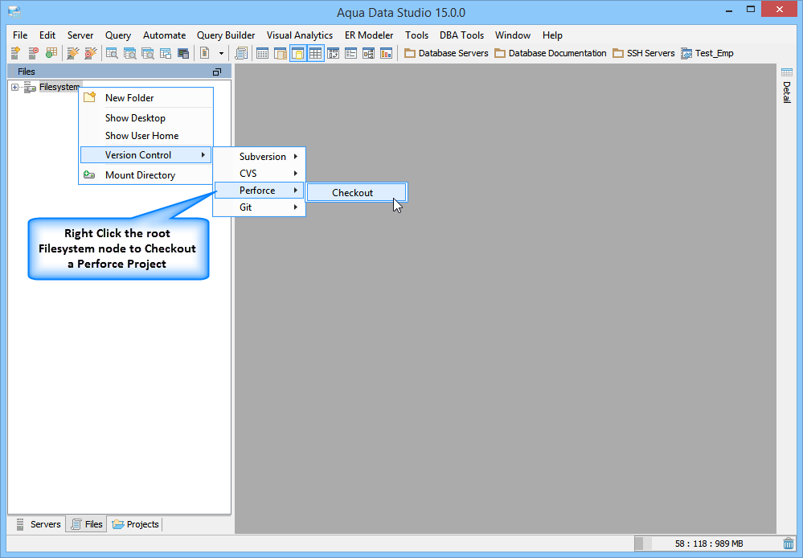
Task: Click the new document page icon
Action: (x=205, y=53)
